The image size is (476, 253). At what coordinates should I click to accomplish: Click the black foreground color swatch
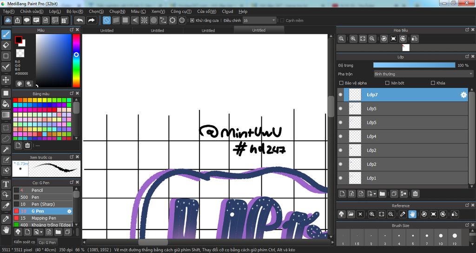(19, 40)
